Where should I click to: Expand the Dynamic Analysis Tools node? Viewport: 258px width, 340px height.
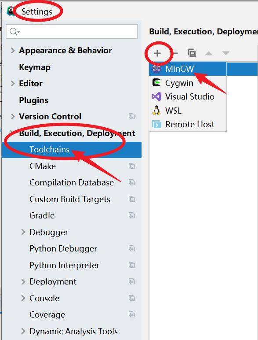pos(23,331)
